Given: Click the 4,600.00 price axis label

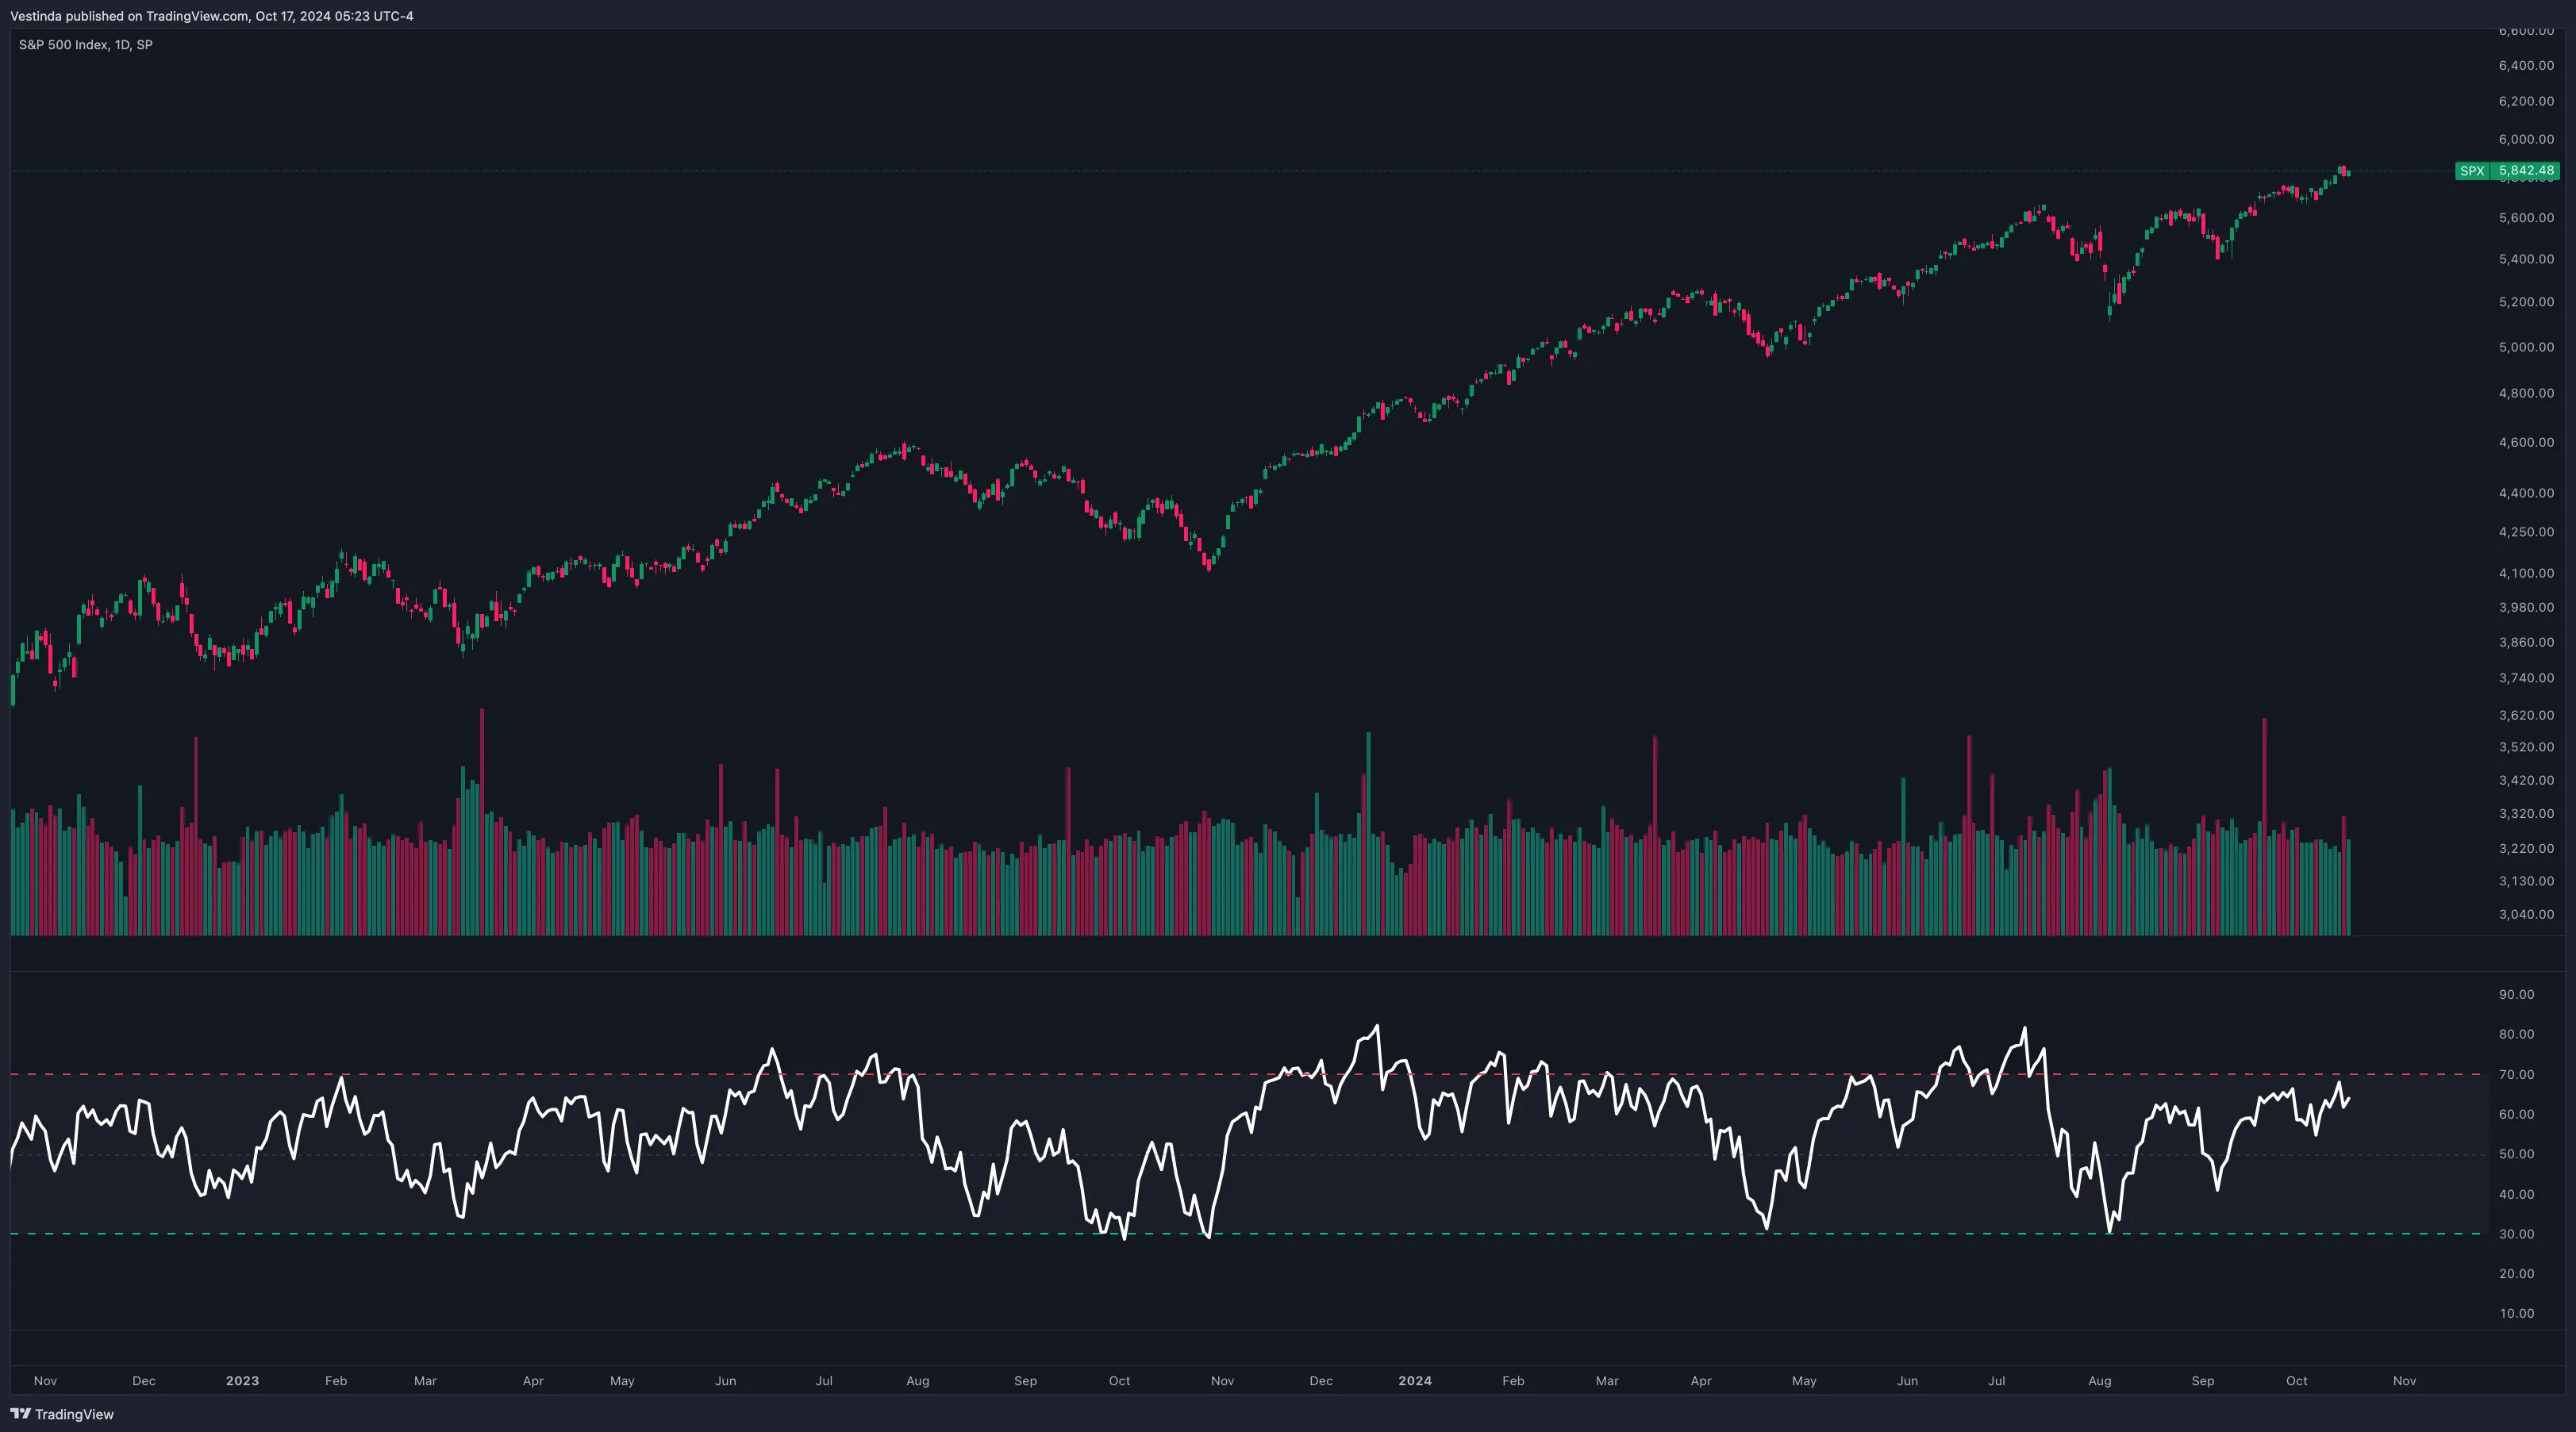Looking at the screenshot, I should 2526,442.
